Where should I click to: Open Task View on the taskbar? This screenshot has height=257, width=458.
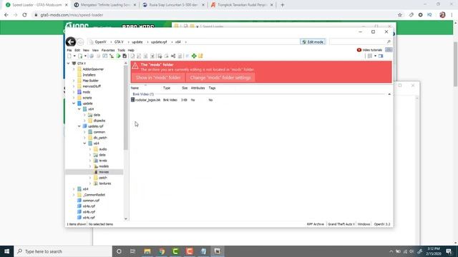point(132,251)
